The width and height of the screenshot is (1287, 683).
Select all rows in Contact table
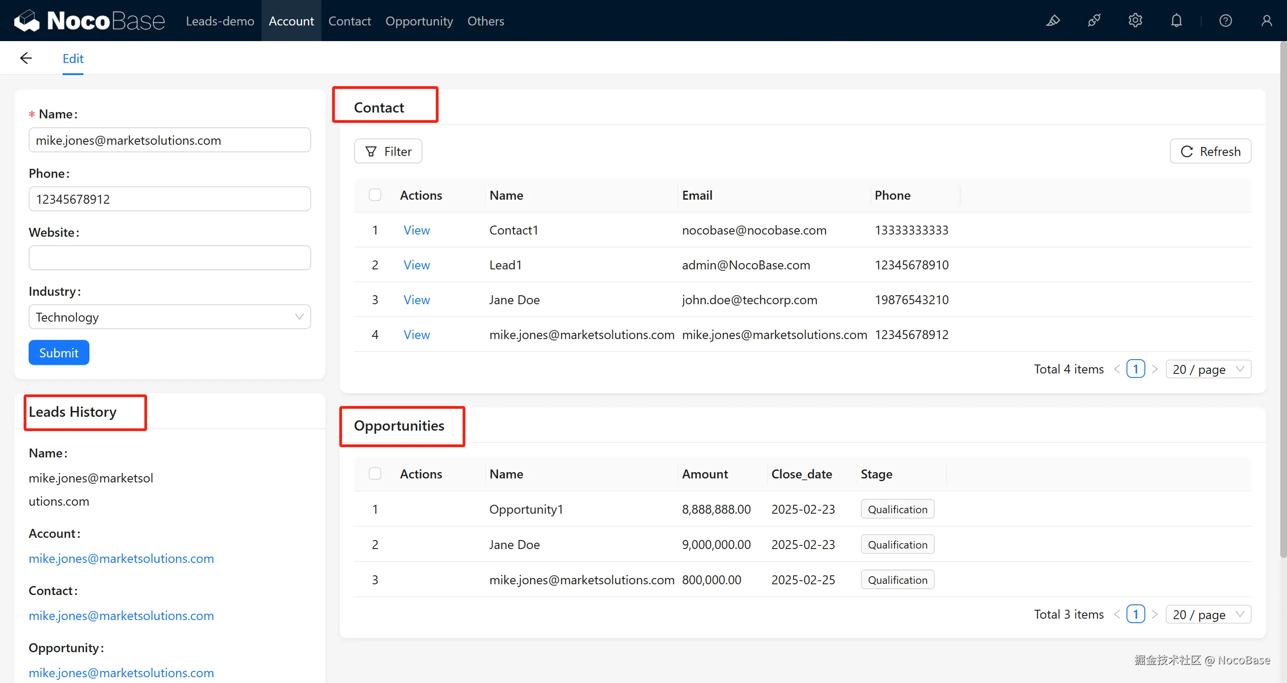[x=375, y=195]
